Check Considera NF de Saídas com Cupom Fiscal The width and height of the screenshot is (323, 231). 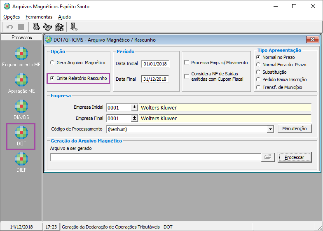pos(187,76)
